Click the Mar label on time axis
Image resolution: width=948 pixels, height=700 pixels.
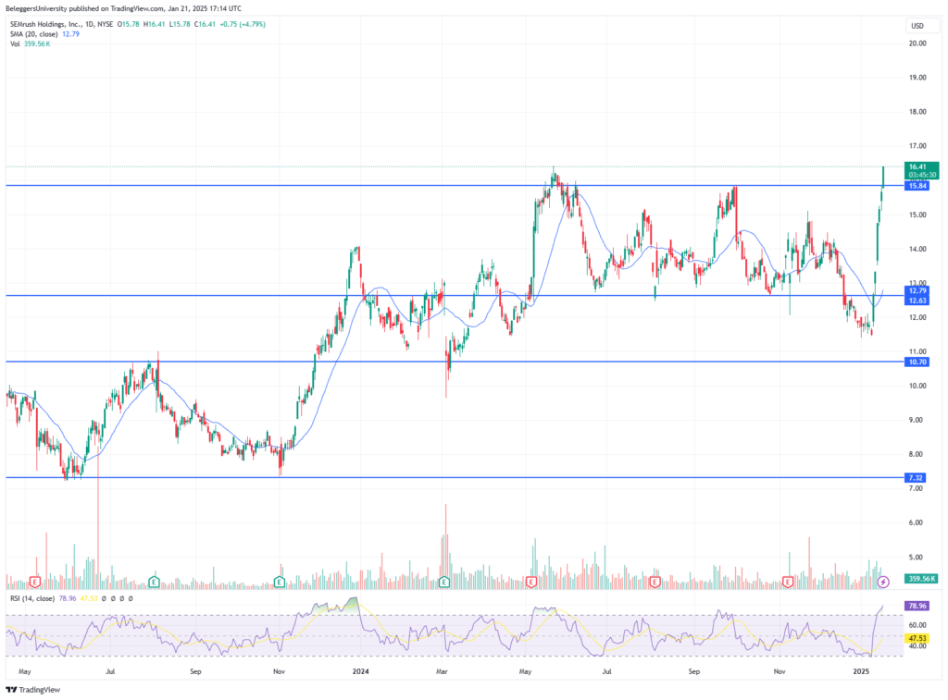click(442, 671)
